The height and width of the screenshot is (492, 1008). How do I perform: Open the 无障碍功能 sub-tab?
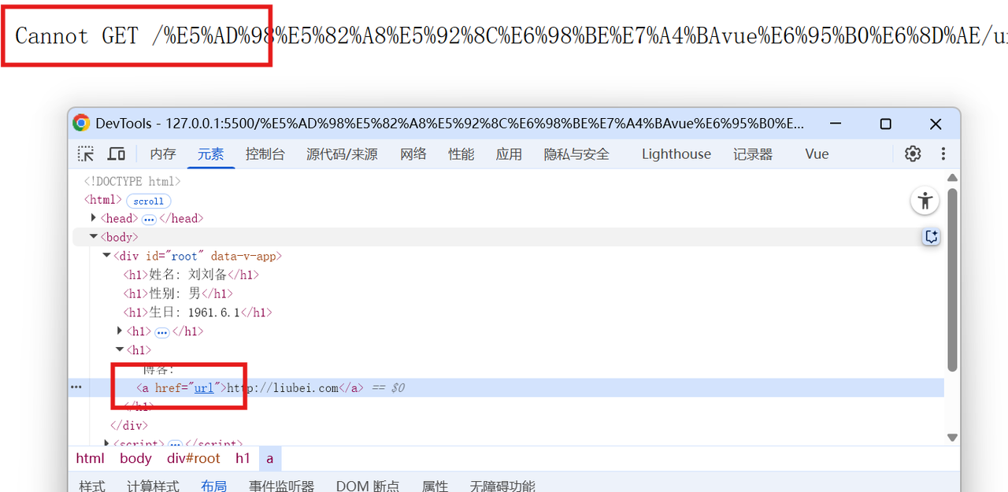pos(502,486)
